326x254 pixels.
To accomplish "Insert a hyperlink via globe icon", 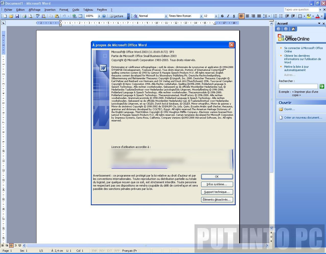I will pos(75,16).
